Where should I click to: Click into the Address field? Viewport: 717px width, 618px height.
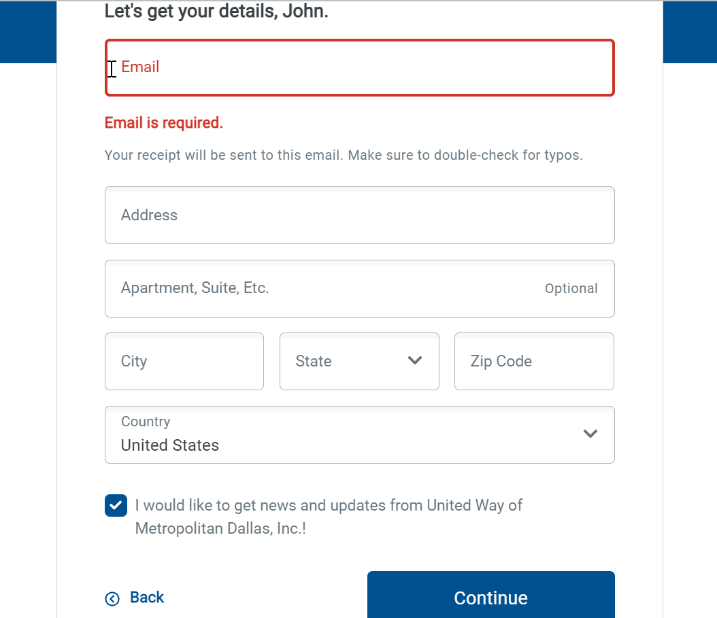pos(359,215)
